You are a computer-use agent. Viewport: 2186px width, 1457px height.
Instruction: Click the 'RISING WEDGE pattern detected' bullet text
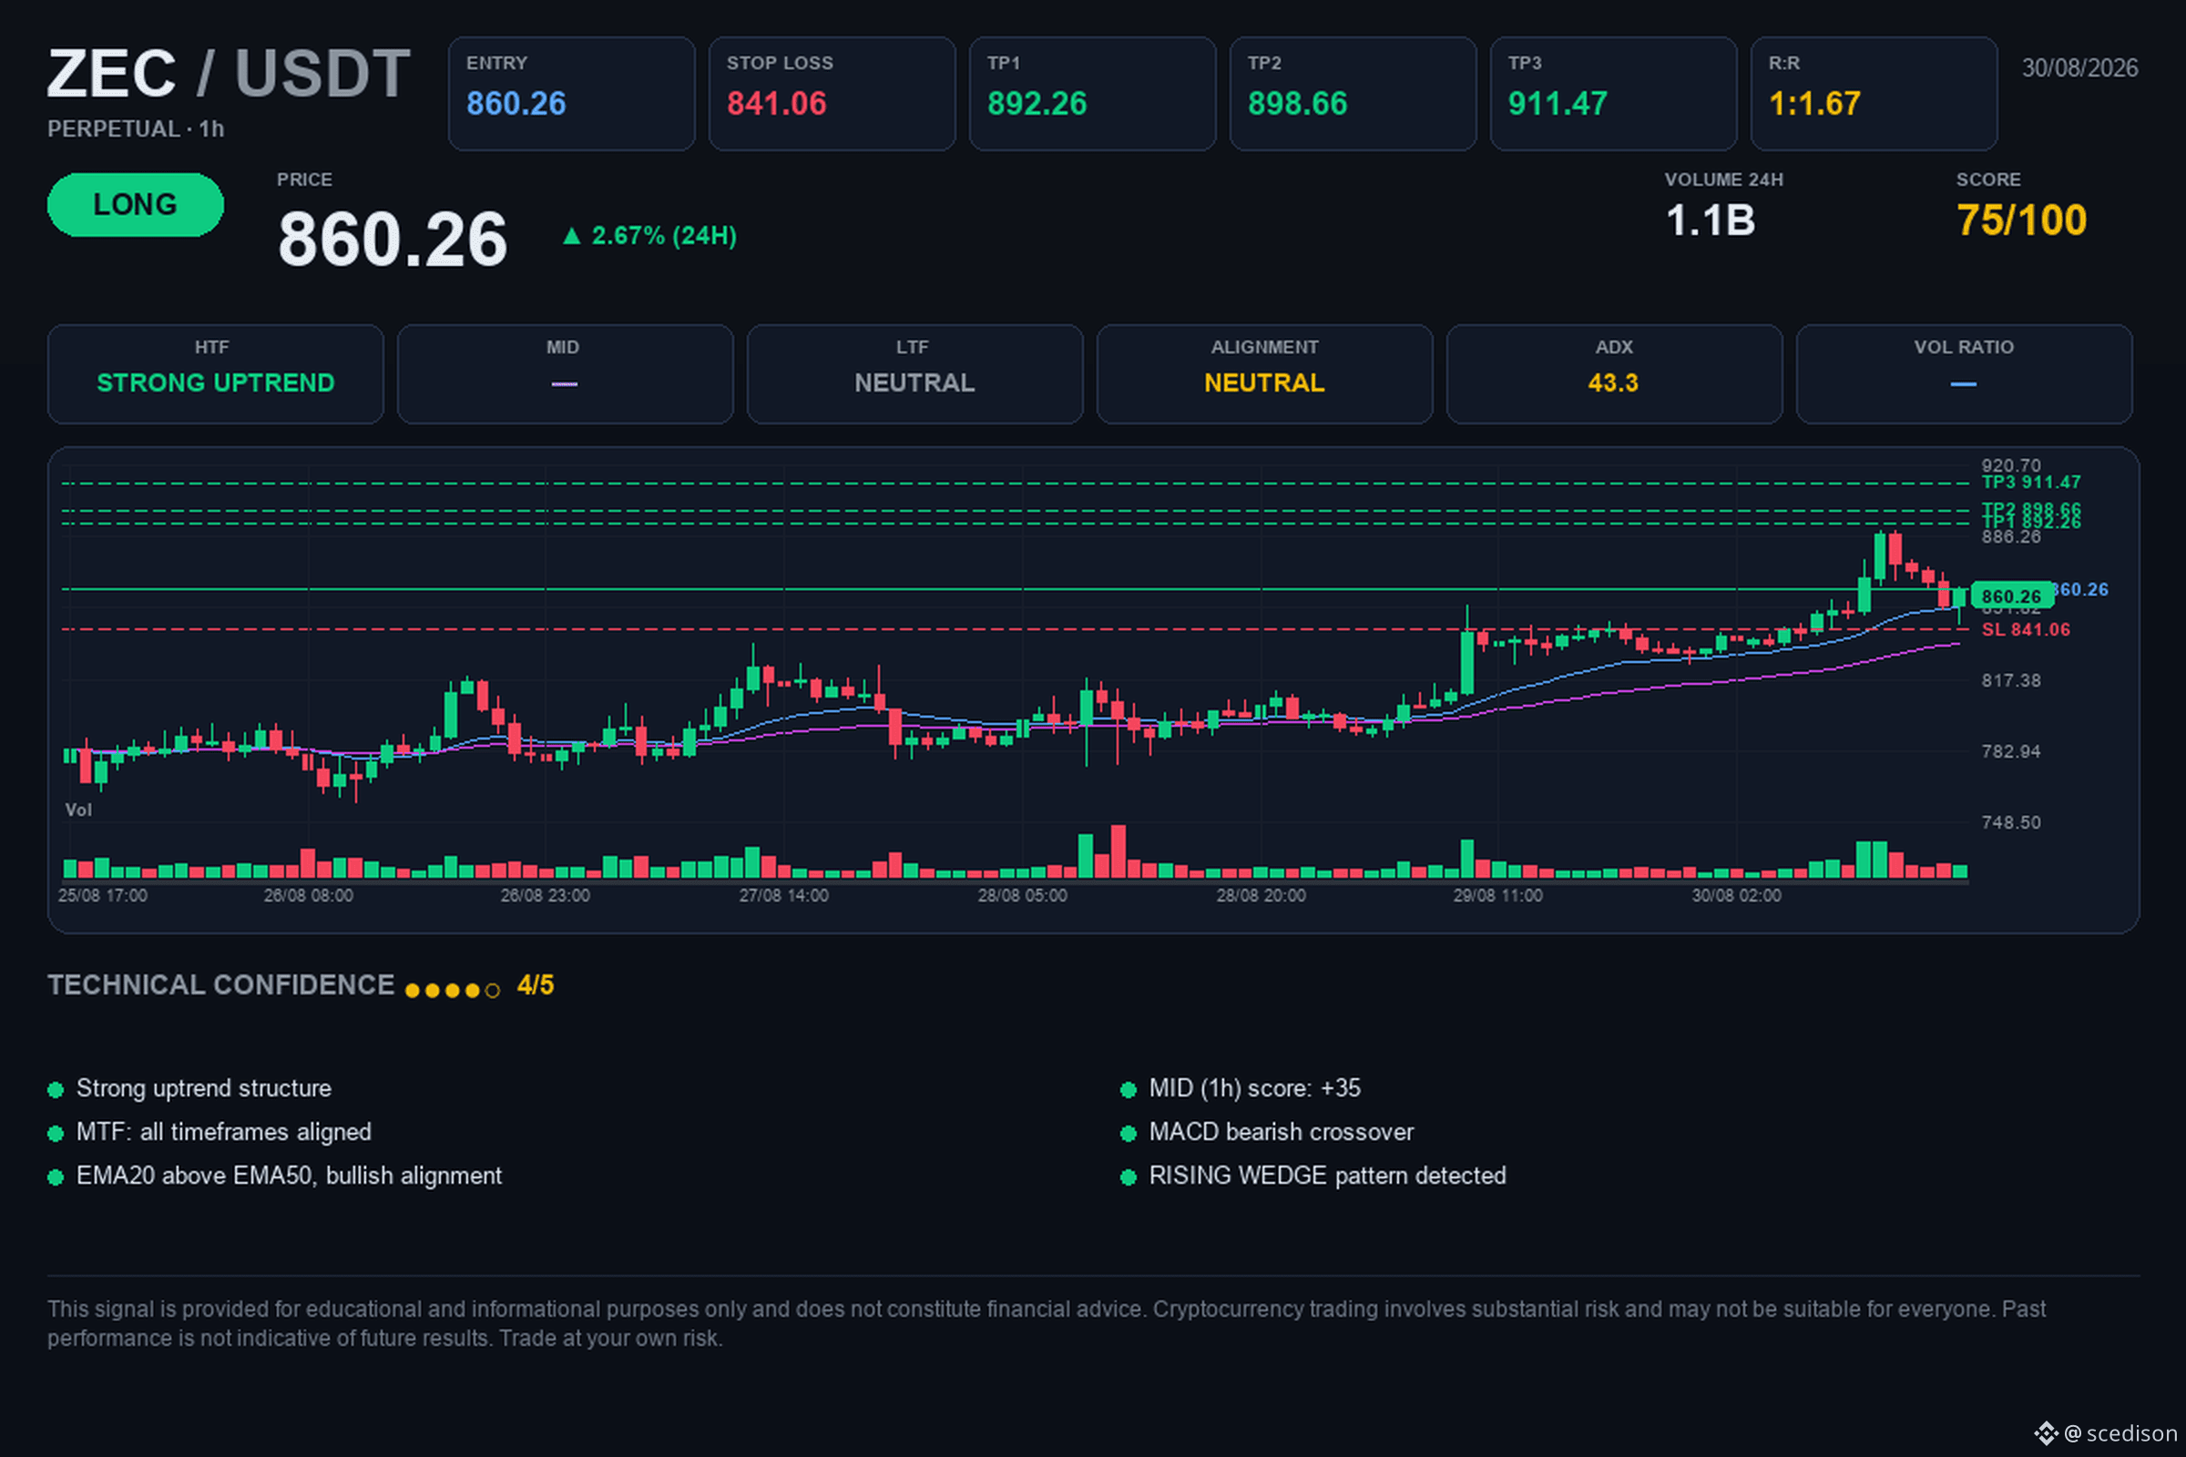click(1327, 1177)
